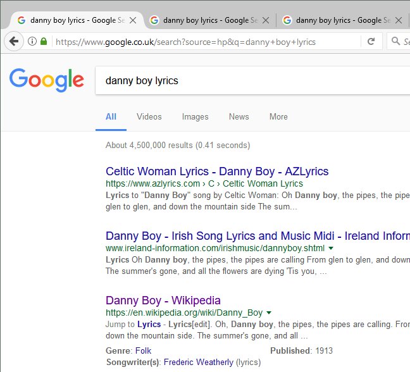The height and width of the screenshot is (372, 410).
Task: Open the Images results tab
Action: (x=195, y=116)
